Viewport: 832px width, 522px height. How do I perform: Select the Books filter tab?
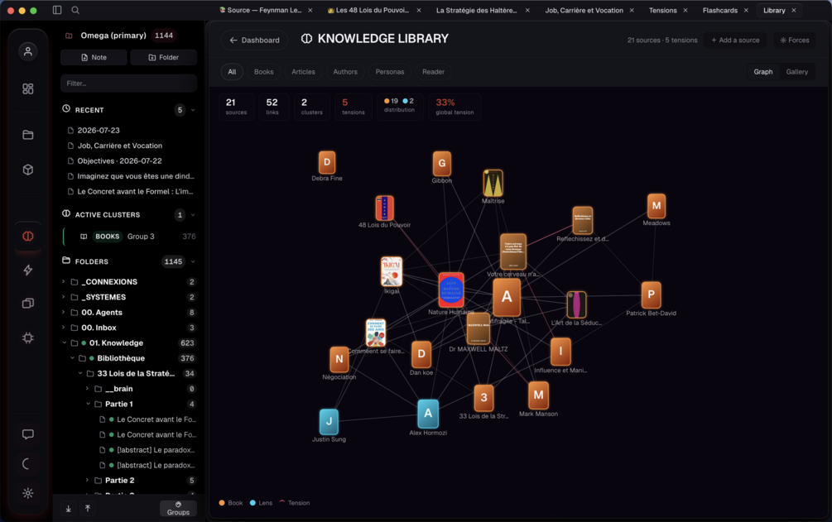click(264, 72)
